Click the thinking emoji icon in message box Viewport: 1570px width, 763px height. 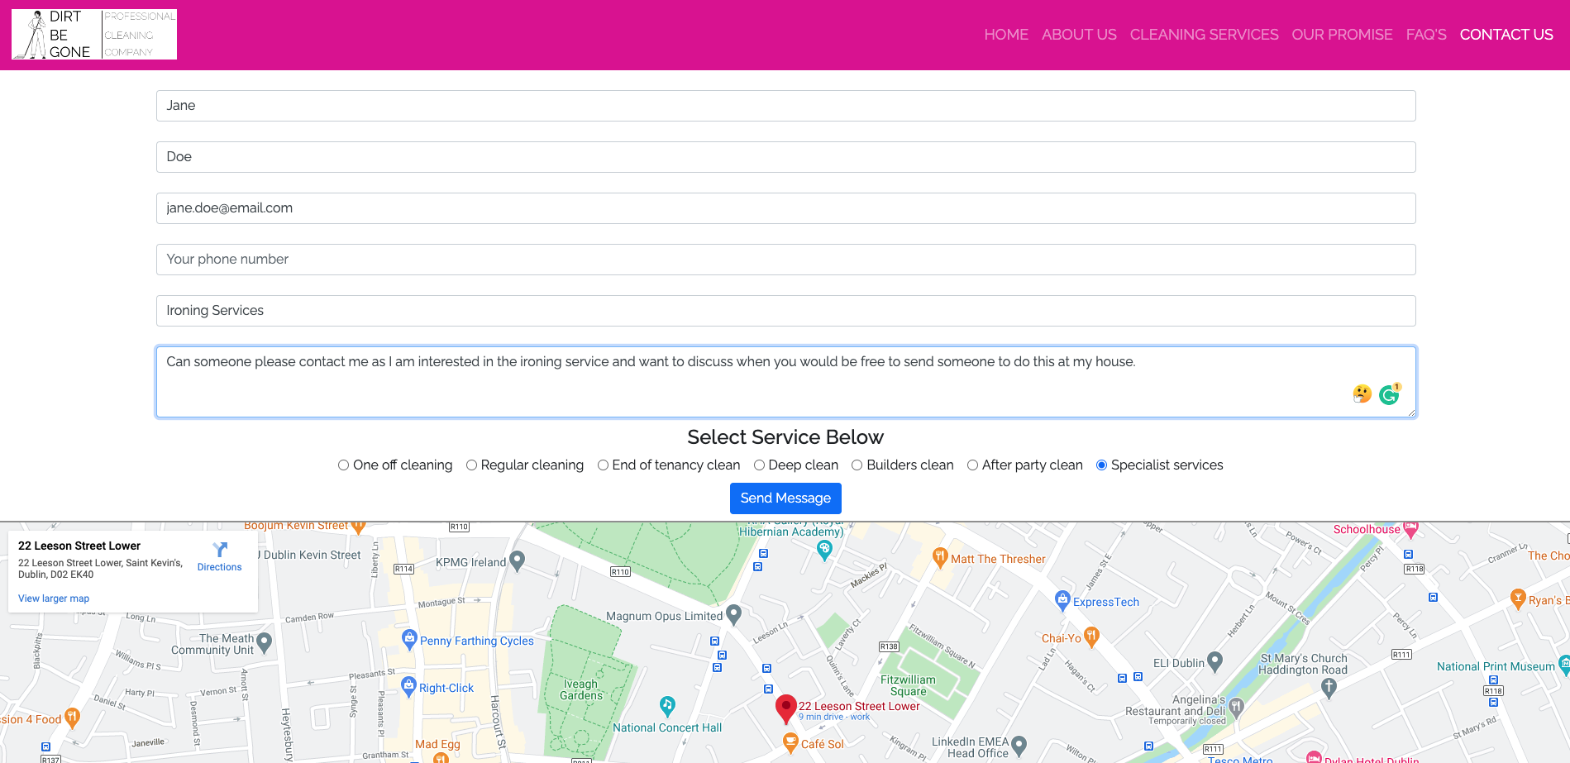click(1362, 394)
